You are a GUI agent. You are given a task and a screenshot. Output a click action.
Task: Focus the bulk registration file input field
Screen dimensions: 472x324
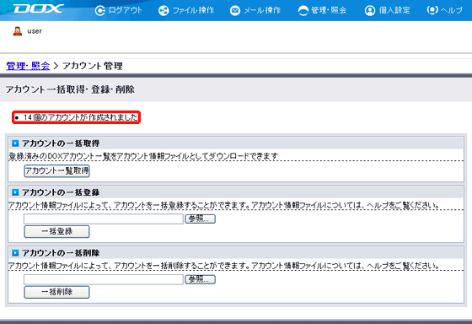[x=104, y=219]
